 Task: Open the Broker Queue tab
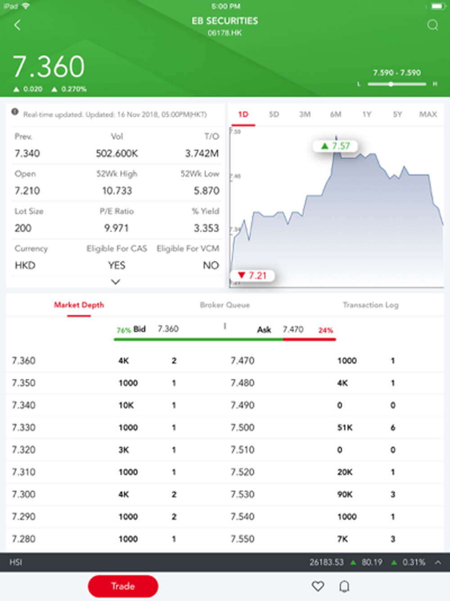click(x=225, y=305)
